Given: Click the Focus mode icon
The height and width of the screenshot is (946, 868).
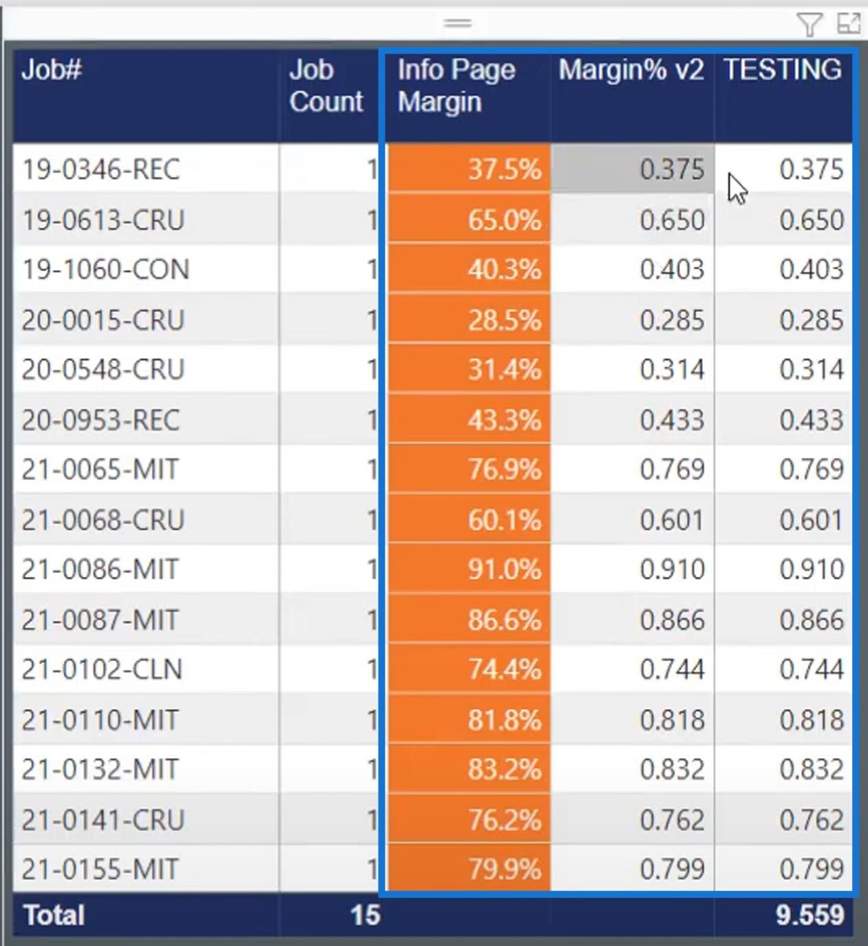Looking at the screenshot, I should point(849,23).
